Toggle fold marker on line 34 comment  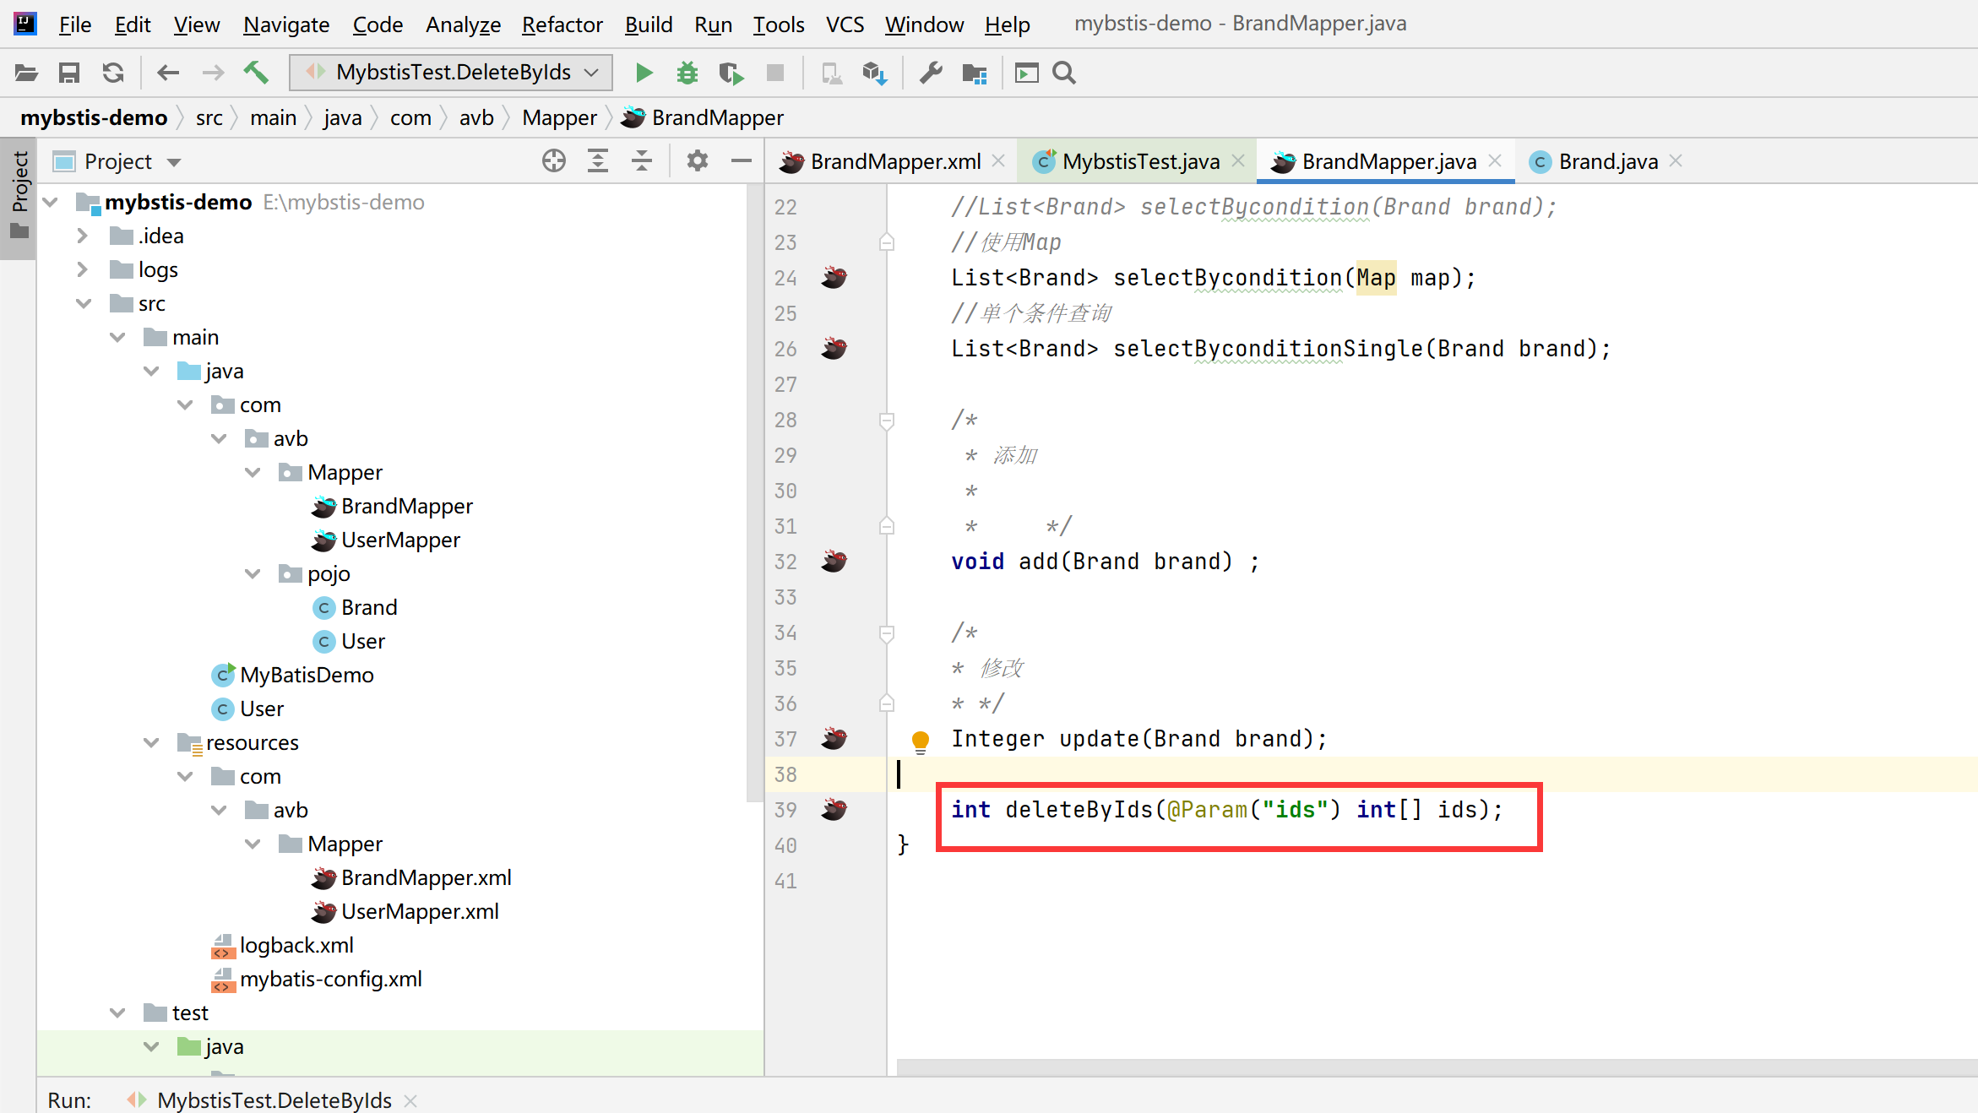tap(887, 633)
